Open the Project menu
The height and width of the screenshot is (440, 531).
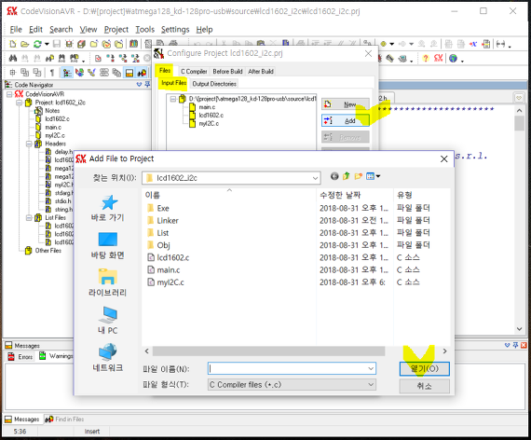tap(116, 30)
